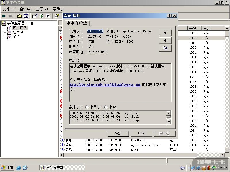
Task: Open the 查看 menu
Action: coord(42,9)
